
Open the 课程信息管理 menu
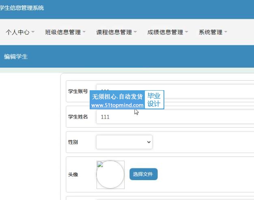[x=114, y=32]
